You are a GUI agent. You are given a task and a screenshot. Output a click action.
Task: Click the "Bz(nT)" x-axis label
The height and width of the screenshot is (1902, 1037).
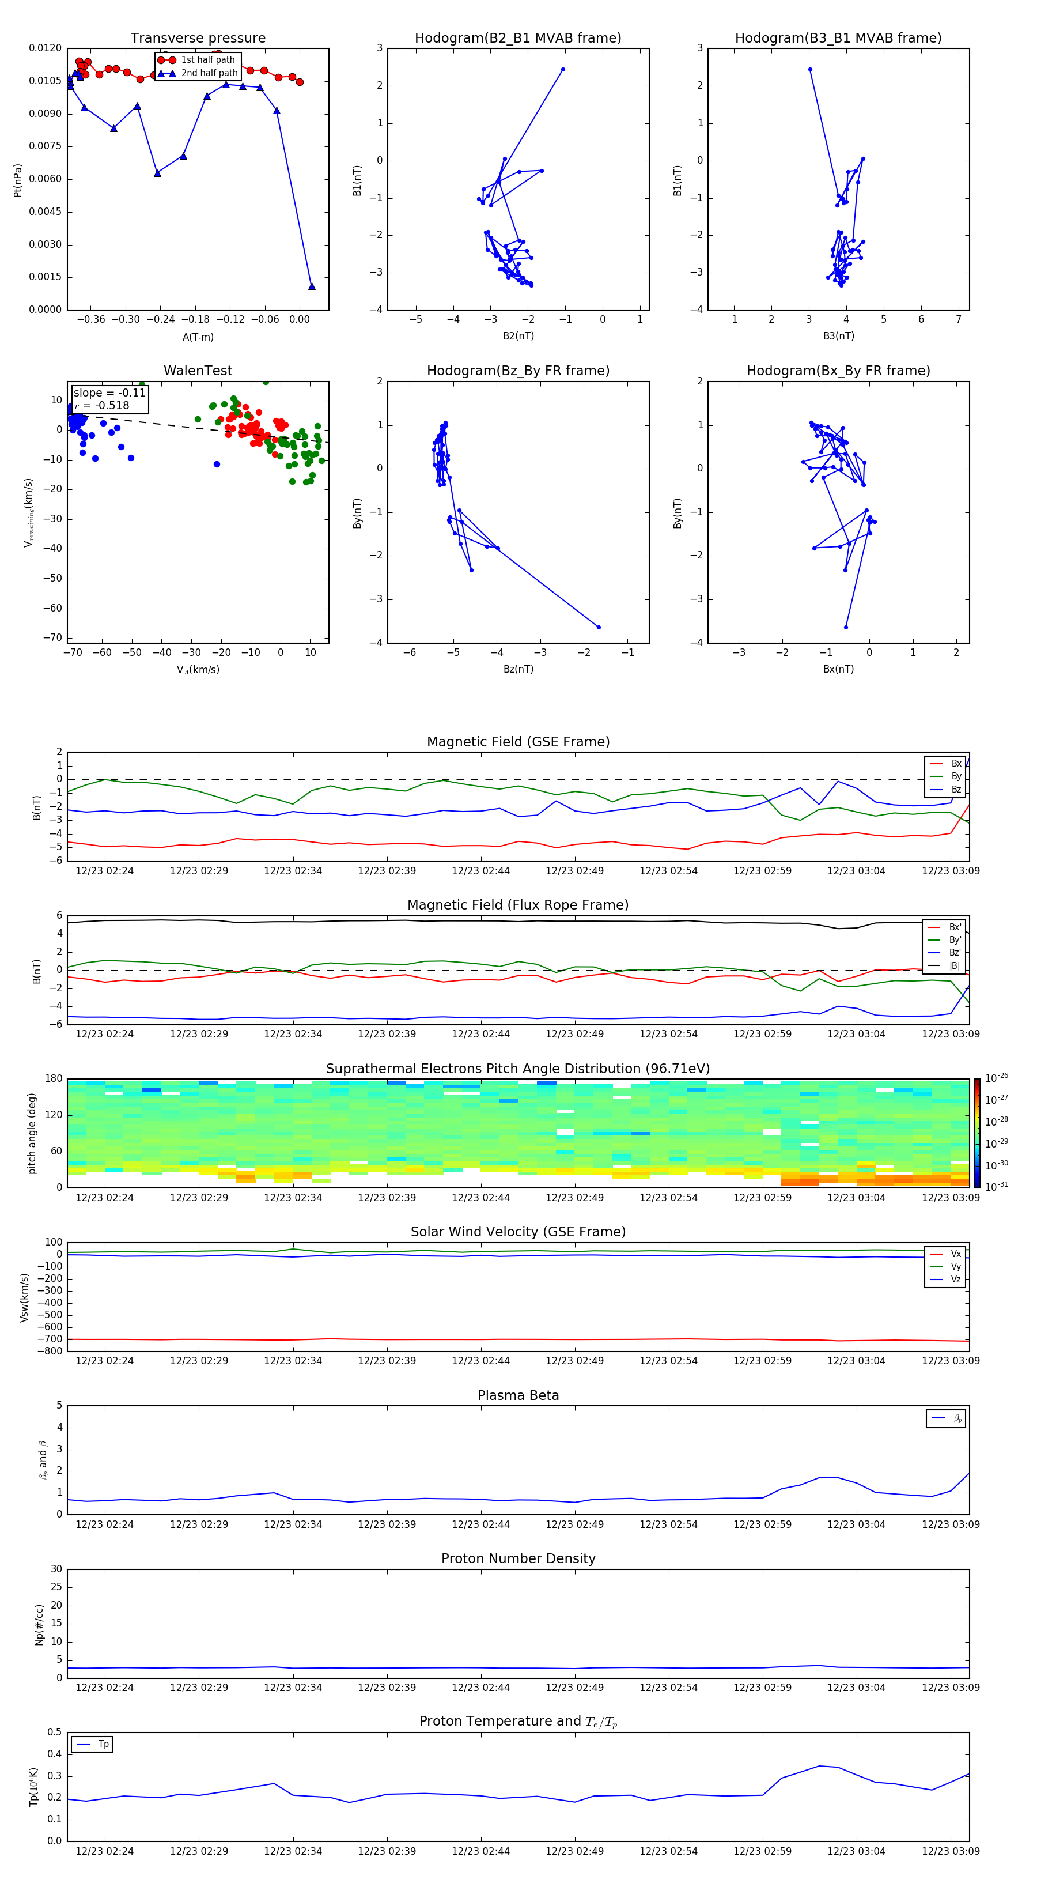click(518, 669)
